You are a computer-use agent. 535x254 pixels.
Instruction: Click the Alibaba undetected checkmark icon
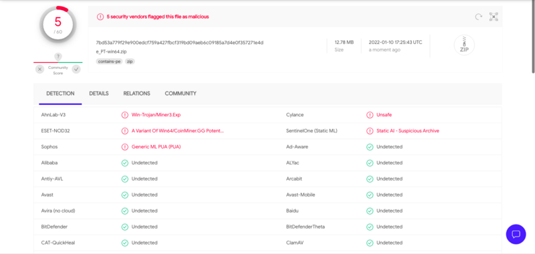[x=125, y=163]
